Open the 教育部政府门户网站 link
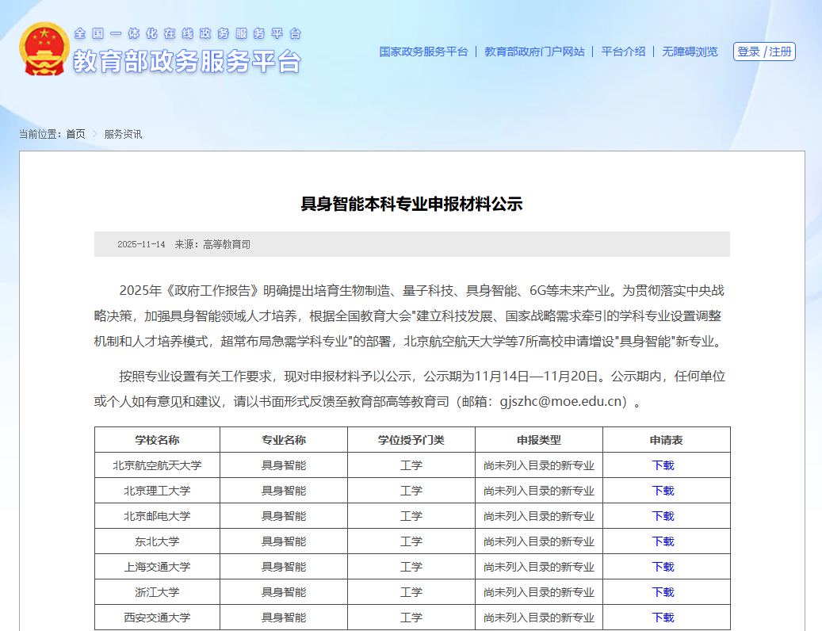This screenshot has height=631, width=822. coord(534,52)
